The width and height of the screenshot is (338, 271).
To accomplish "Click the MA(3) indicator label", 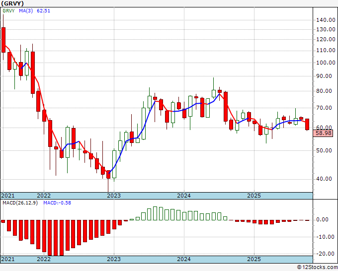I will tap(26, 10).
